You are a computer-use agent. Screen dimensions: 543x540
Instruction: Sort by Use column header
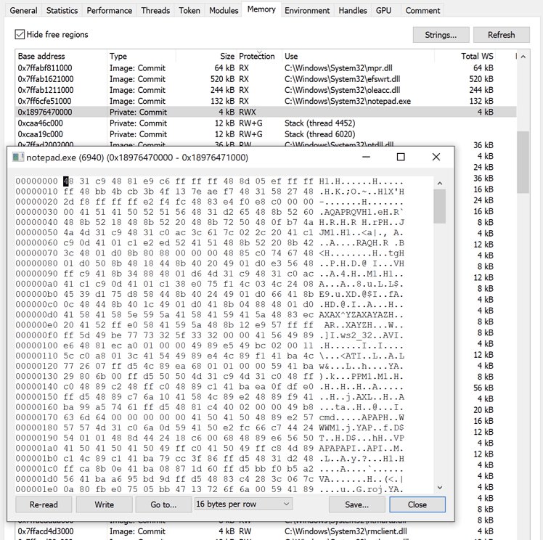tap(358, 56)
